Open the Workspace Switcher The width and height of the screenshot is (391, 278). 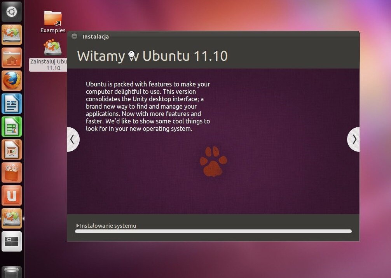(x=12, y=241)
